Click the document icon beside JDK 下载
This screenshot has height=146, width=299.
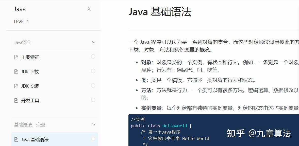[x=16, y=71]
